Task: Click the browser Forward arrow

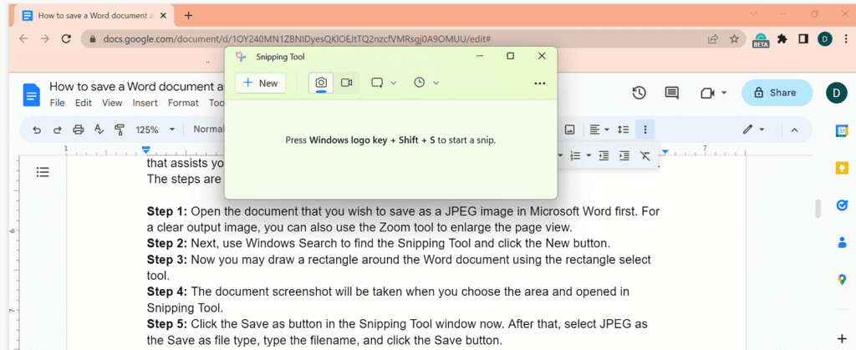Action: coord(45,38)
